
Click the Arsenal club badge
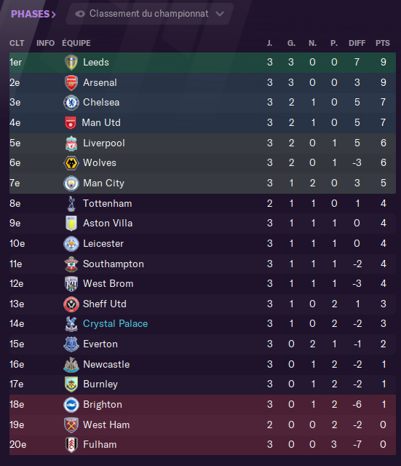point(71,82)
